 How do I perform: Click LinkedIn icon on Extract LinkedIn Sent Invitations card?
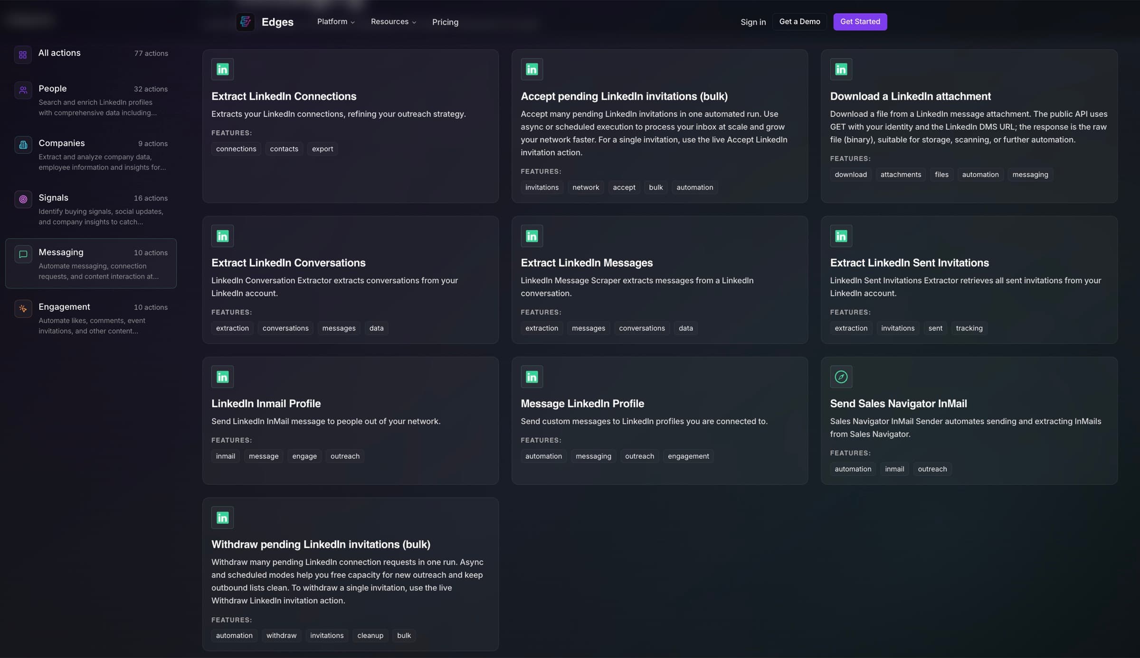pos(841,236)
